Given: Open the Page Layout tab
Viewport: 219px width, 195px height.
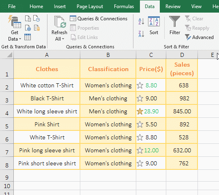Looking at the screenshot, I should 90,6.
